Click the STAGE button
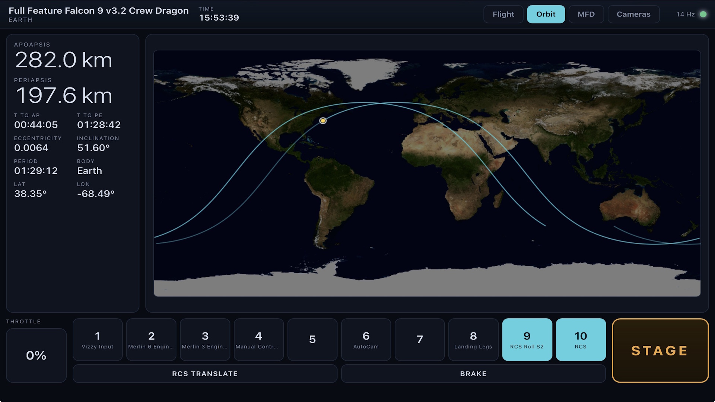Image resolution: width=715 pixels, height=402 pixels. 660,351
